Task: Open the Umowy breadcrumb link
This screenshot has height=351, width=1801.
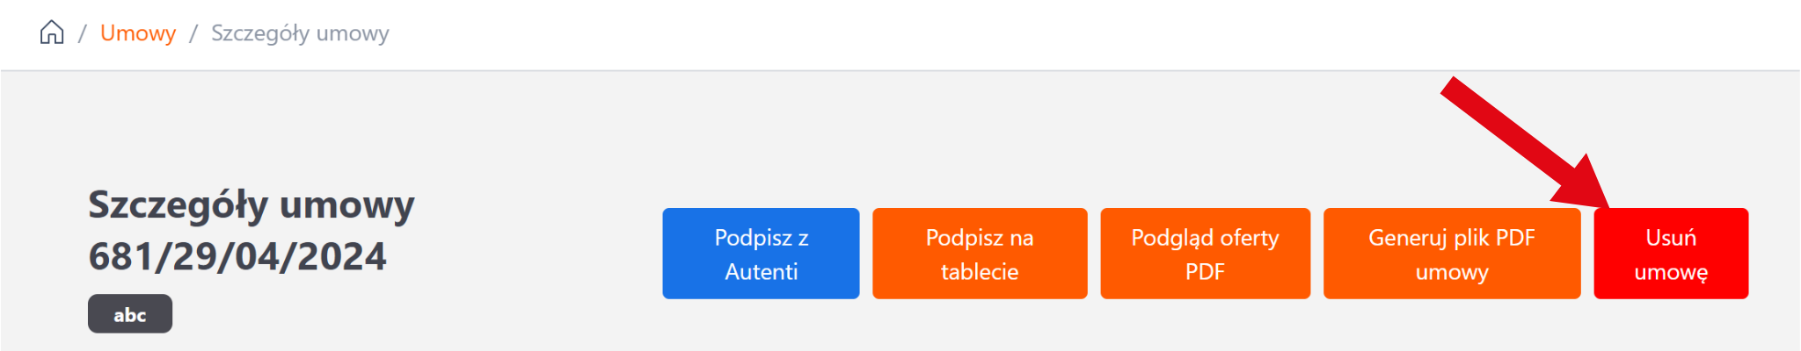Action: tap(138, 33)
